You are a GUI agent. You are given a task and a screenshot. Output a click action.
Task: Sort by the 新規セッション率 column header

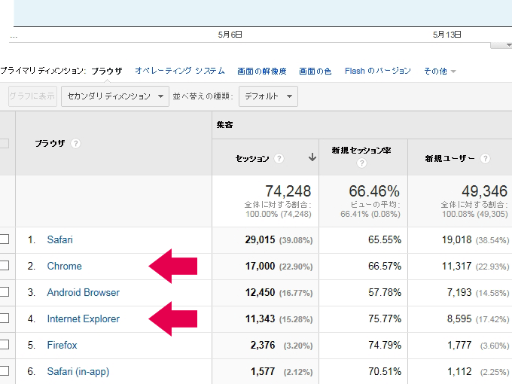[361, 150]
